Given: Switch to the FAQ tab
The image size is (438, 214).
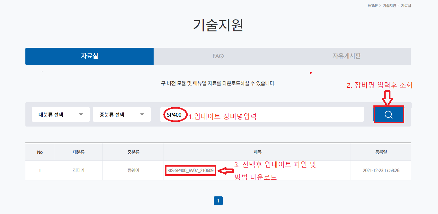Looking at the screenshot, I should coord(218,56).
